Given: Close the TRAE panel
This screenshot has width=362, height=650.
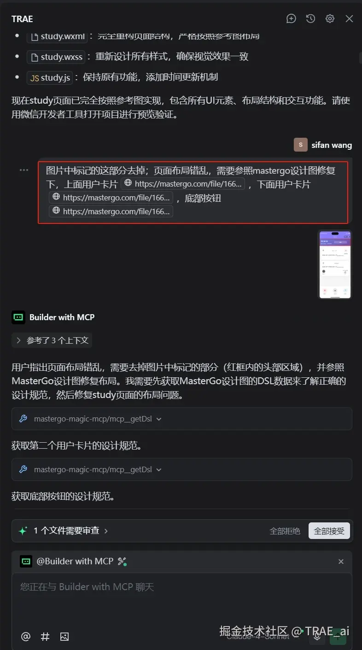Looking at the screenshot, I should (349, 18).
